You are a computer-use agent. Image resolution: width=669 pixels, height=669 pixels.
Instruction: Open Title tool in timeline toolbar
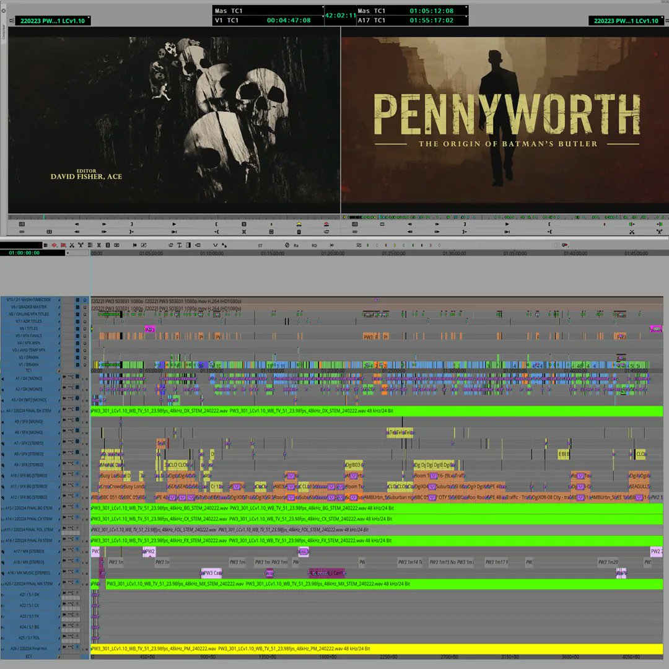[x=179, y=245]
